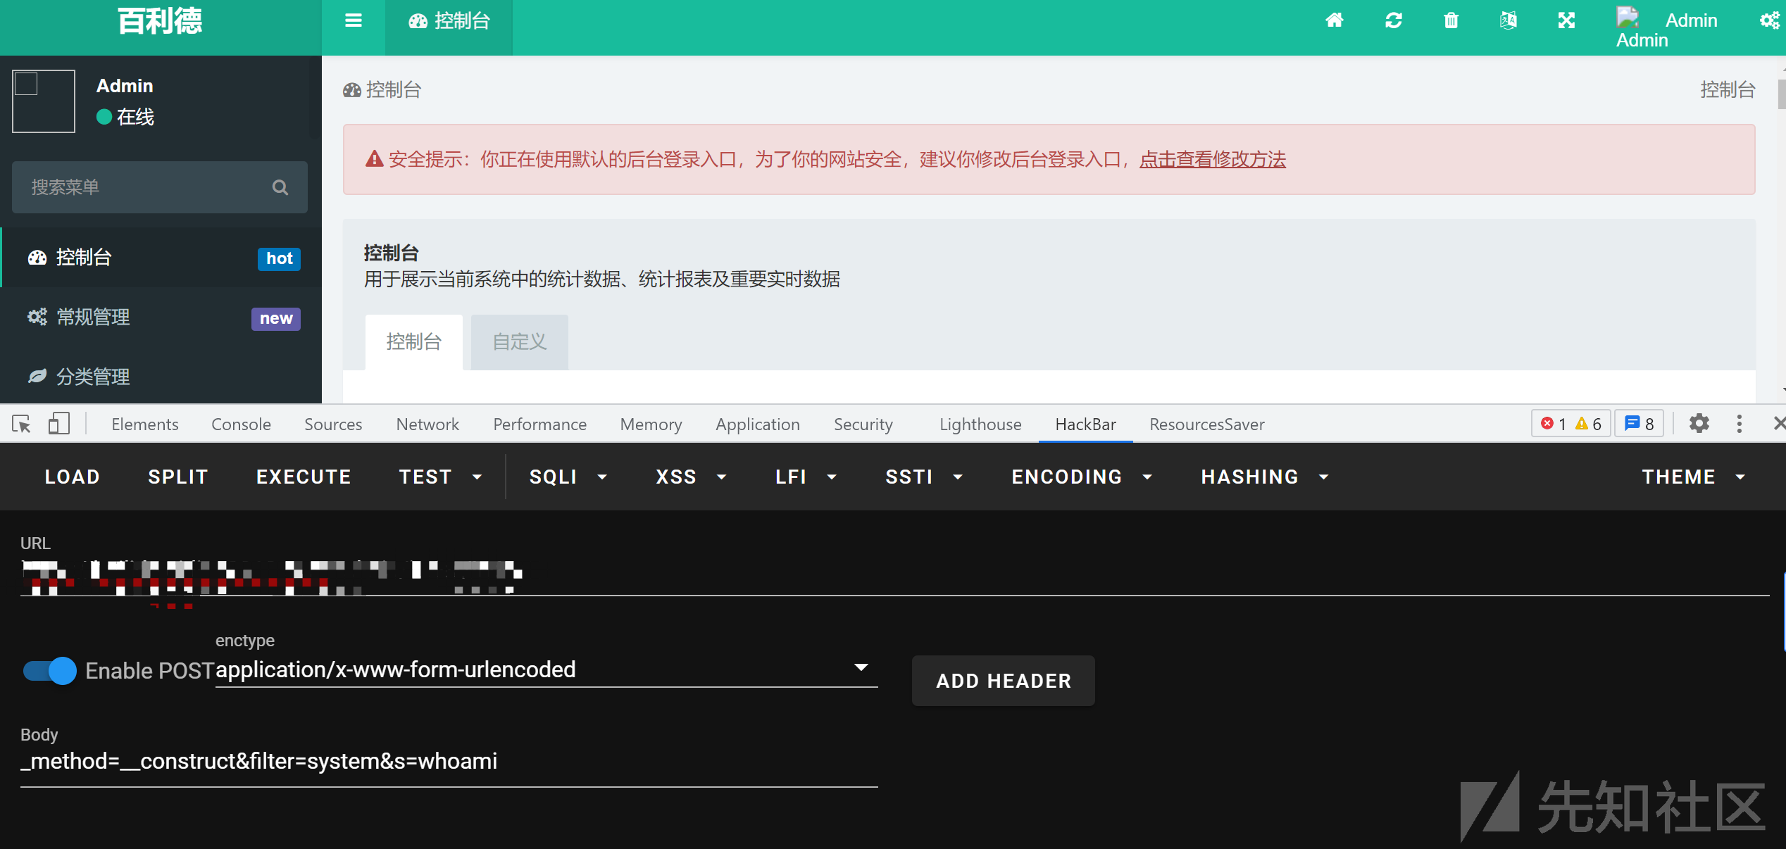This screenshot has height=849, width=1786.
Task: Switch language with the translate icon
Action: coord(1508,20)
